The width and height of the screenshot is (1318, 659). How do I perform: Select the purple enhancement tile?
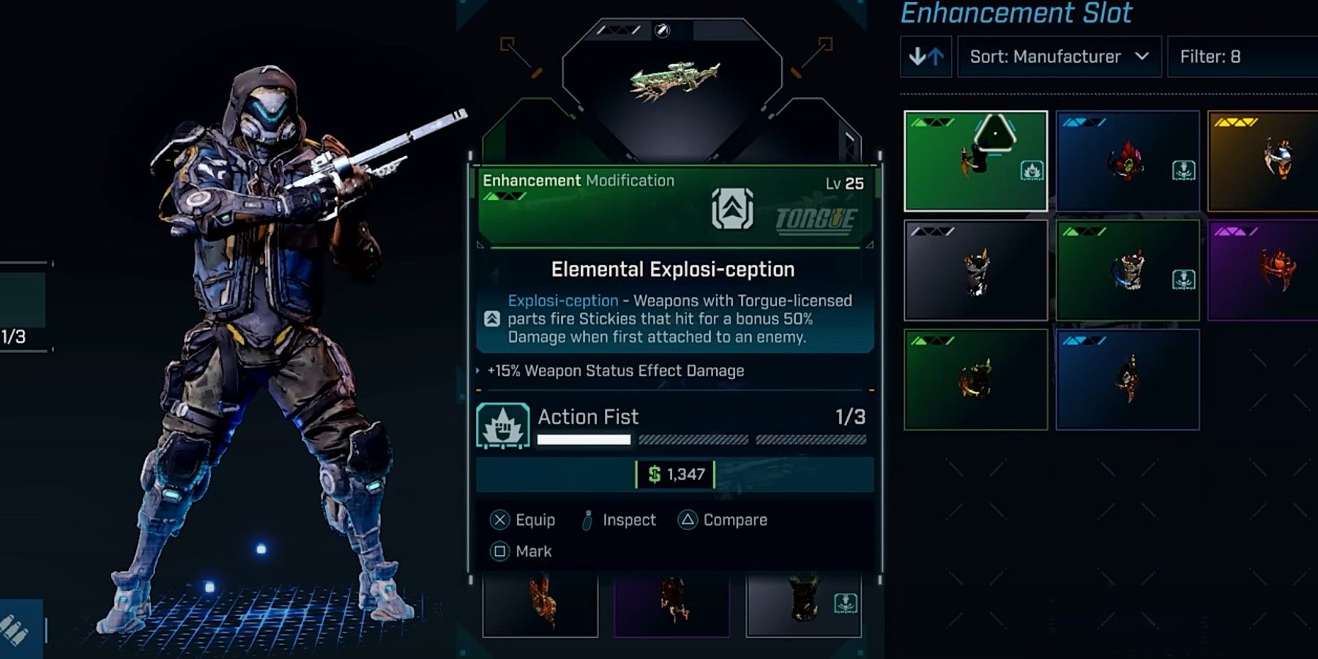[1262, 270]
